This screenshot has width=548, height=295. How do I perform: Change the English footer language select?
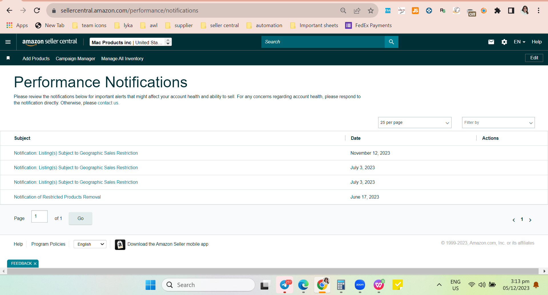90,244
